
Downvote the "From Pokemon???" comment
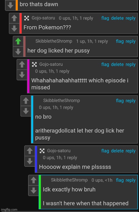pyautogui.click(x=14, y=29)
